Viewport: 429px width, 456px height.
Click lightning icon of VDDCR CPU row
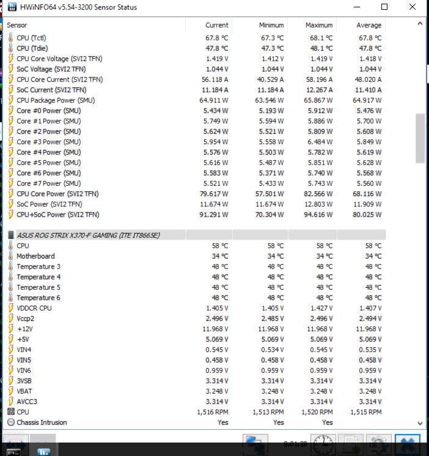[x=11, y=308]
